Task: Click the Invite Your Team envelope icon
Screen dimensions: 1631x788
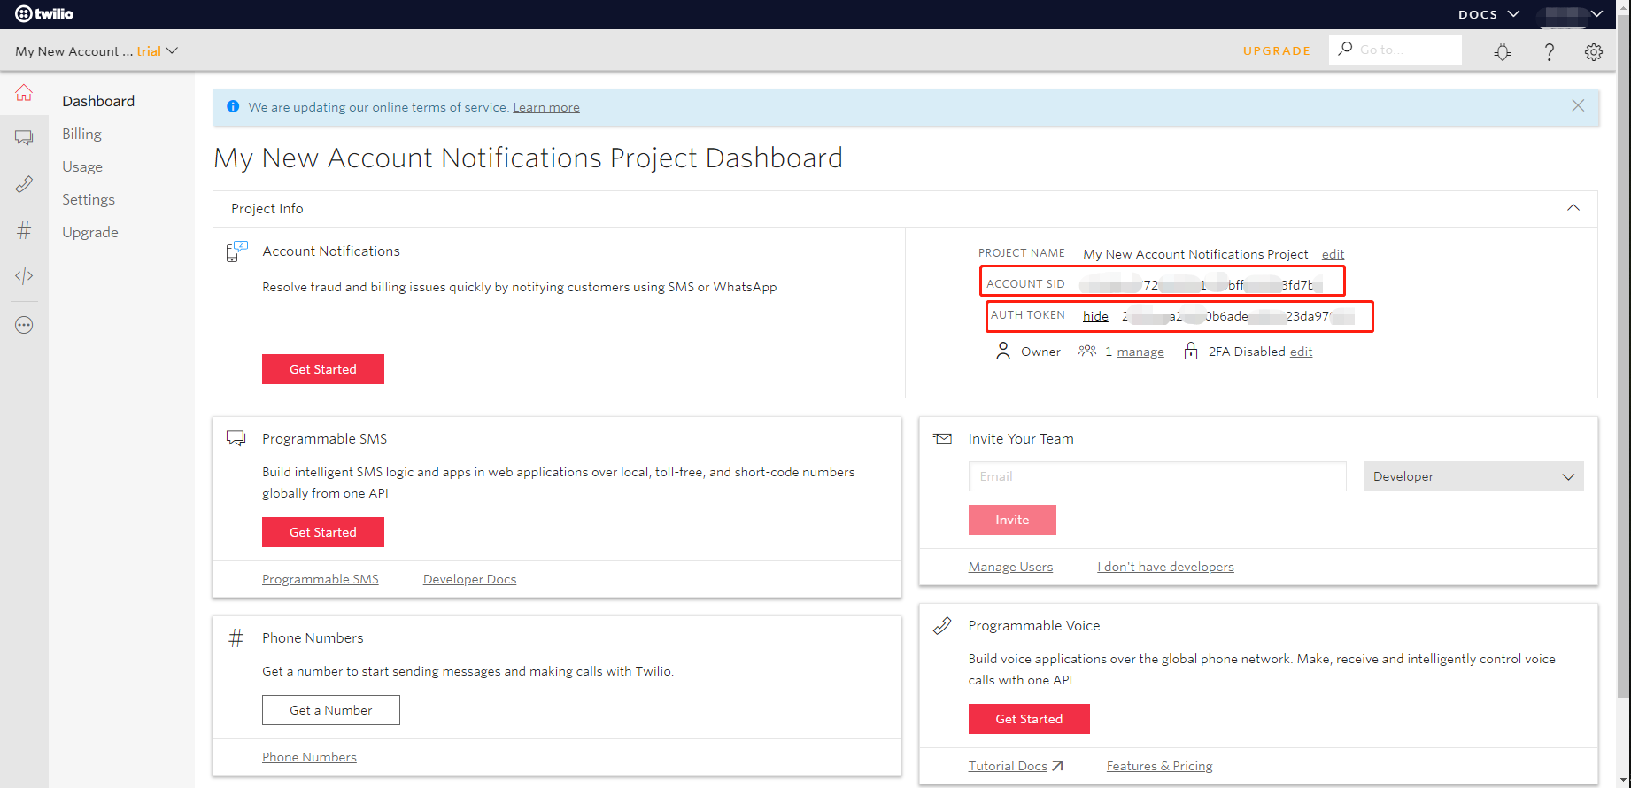Action: 943,438
